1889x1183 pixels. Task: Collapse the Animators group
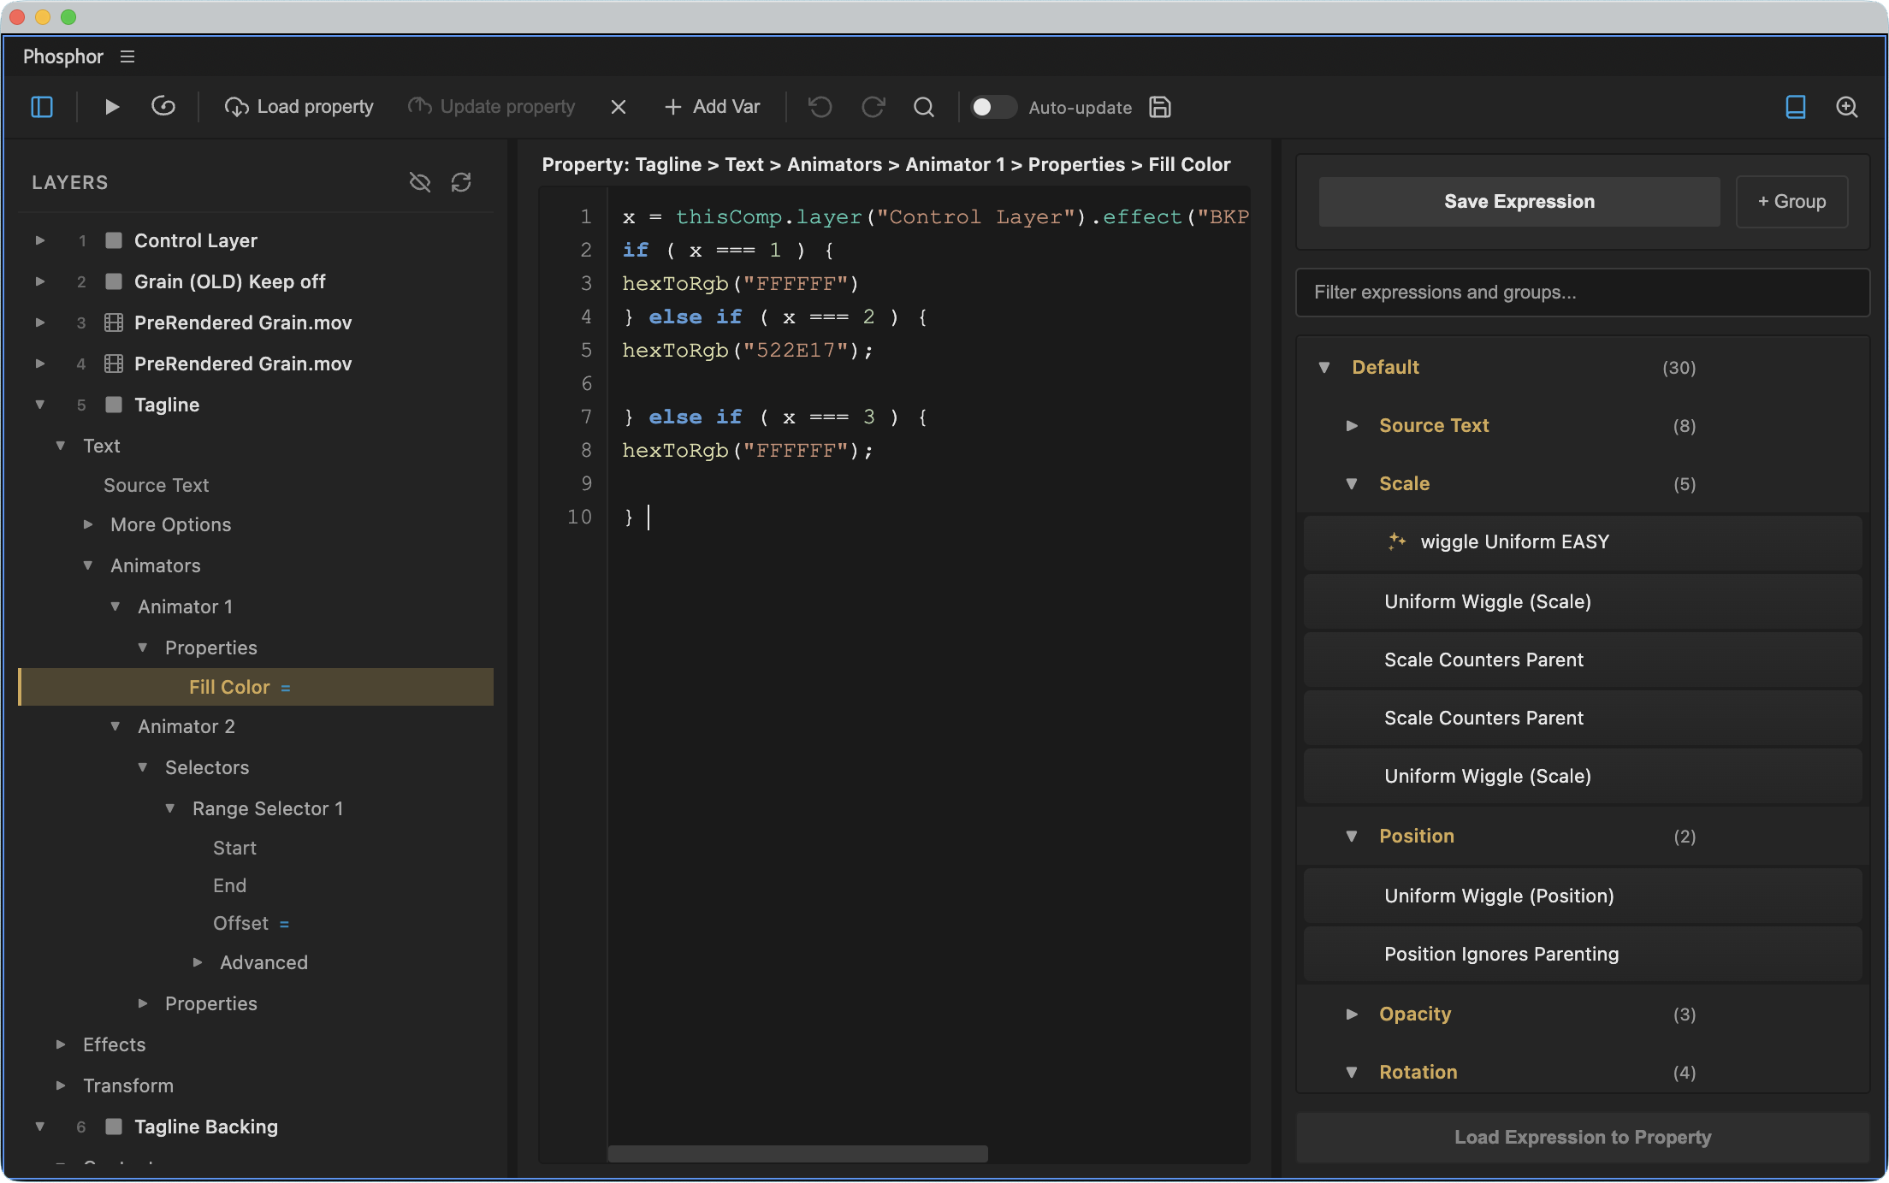pos(87,565)
